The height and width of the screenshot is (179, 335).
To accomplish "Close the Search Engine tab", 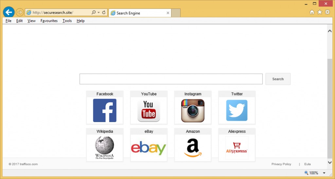I will point(168,13).
